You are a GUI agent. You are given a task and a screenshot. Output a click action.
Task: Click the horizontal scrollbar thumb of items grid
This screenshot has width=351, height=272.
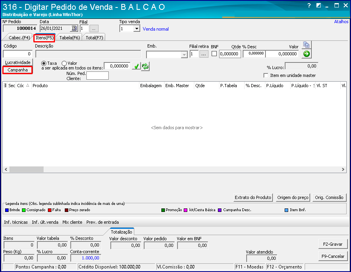[26, 170]
